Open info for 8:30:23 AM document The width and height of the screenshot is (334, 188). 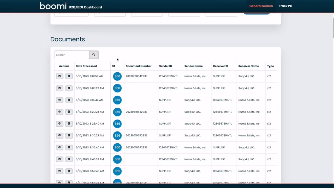point(69,136)
